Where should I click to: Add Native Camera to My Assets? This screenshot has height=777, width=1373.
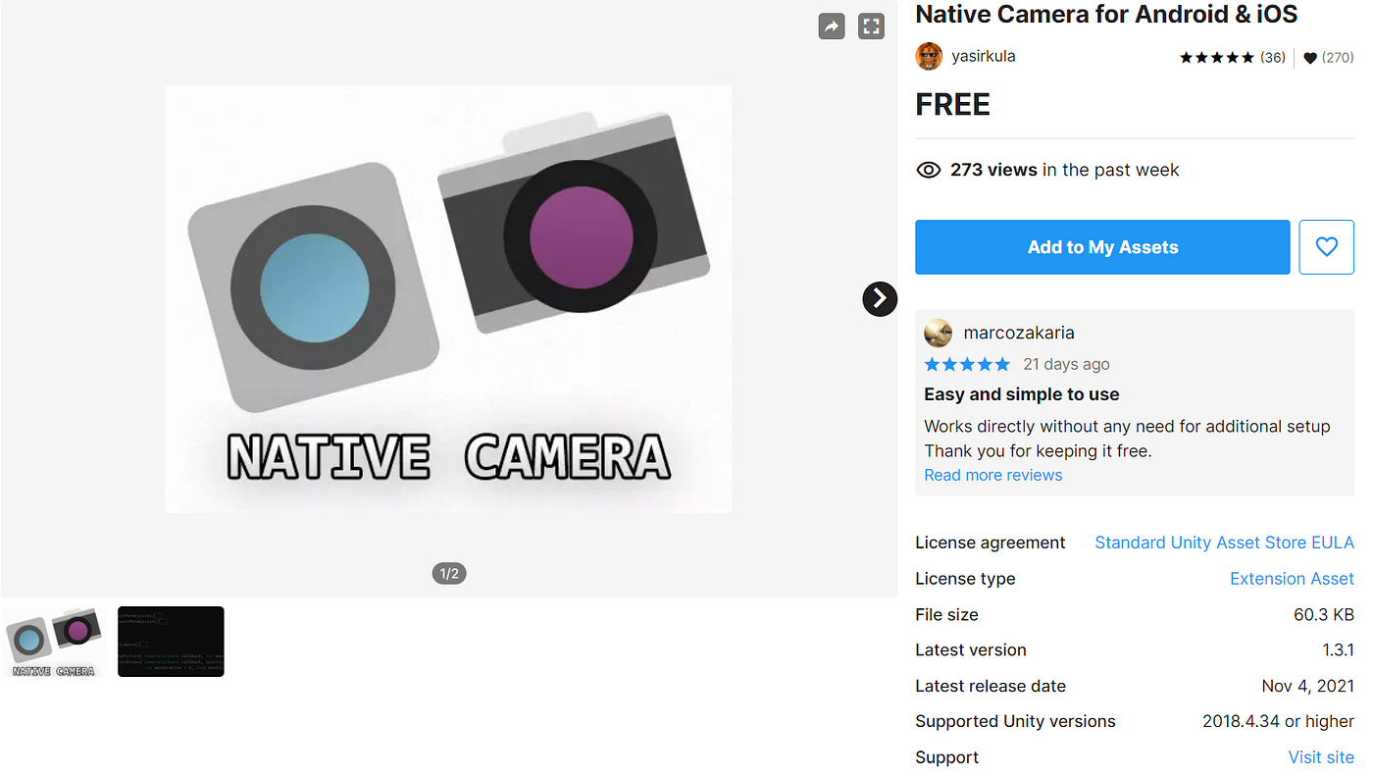pyautogui.click(x=1102, y=247)
